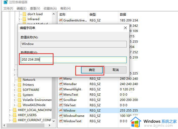Image resolution: width=178 pixels, height=129 pixels.
Task: Click the WindowText value name
Action: click(x=72, y=121)
